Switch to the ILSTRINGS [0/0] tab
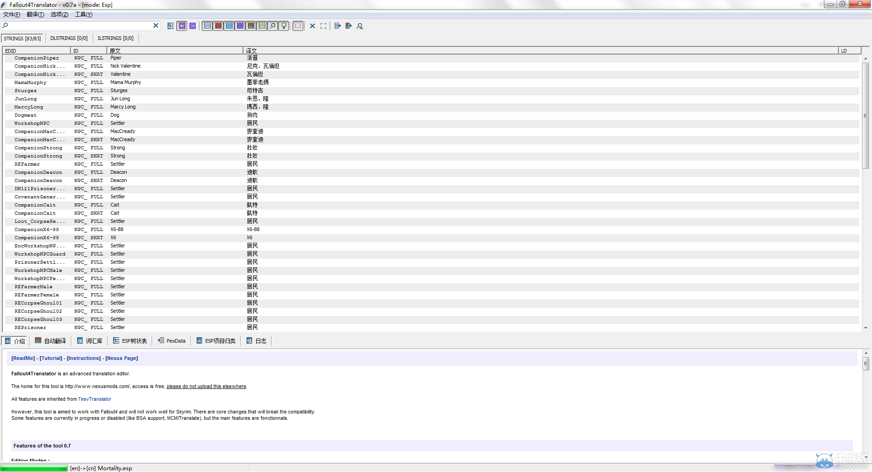The image size is (872, 472). click(x=116, y=39)
